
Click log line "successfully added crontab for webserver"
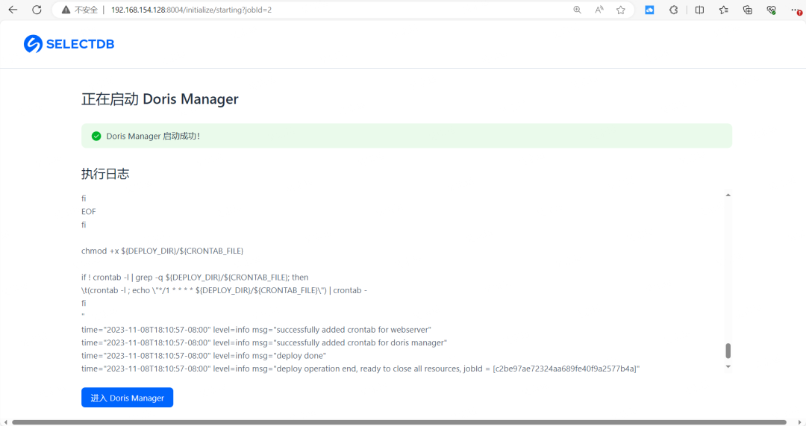[256, 330]
